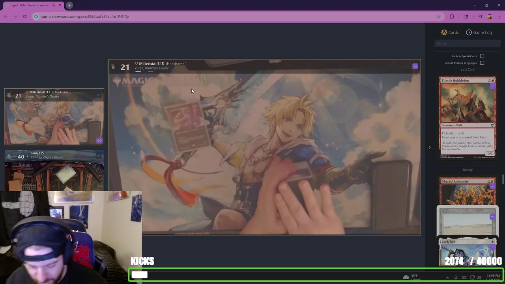
Task: Decrease pauly315 life total with minus
Action: (14, 157)
